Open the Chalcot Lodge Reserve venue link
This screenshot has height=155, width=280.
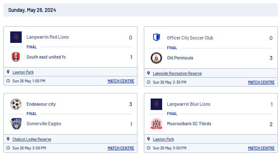click(32, 139)
